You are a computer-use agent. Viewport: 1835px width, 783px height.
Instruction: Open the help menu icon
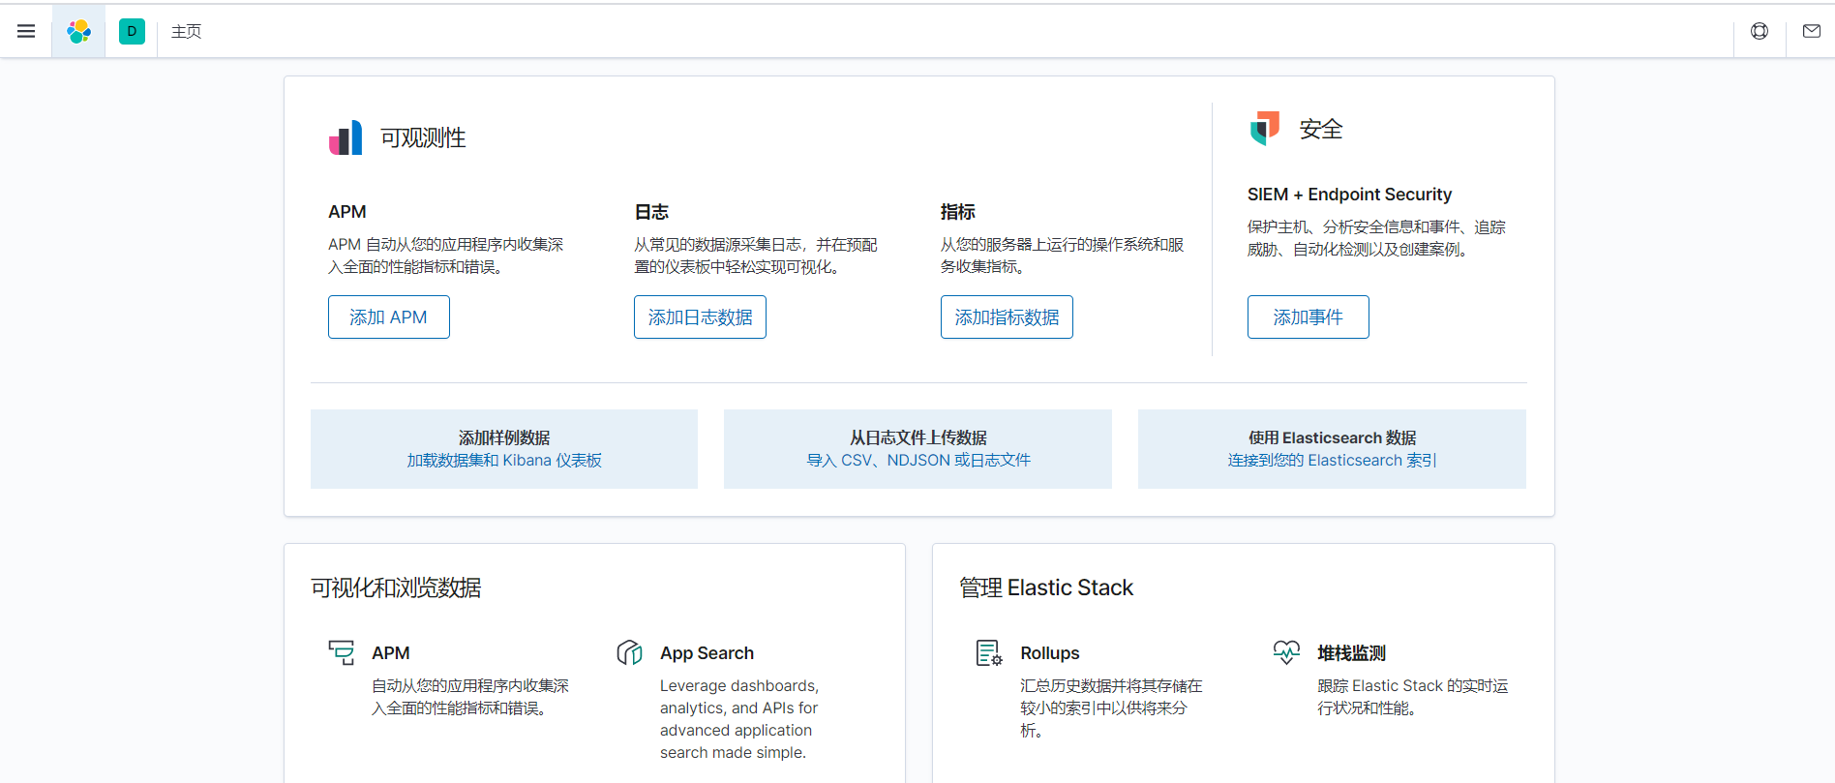[x=1760, y=32]
